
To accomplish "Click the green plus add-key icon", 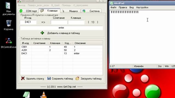I will click(42, 33).
